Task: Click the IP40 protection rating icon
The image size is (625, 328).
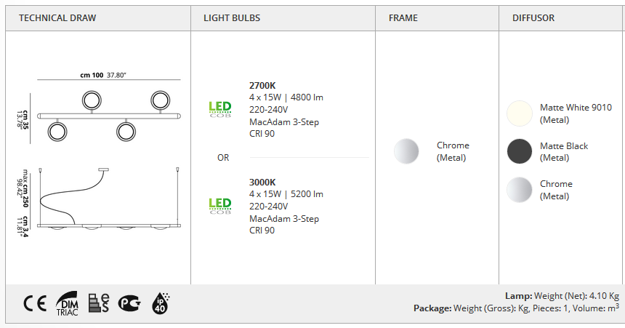Action: (x=161, y=304)
